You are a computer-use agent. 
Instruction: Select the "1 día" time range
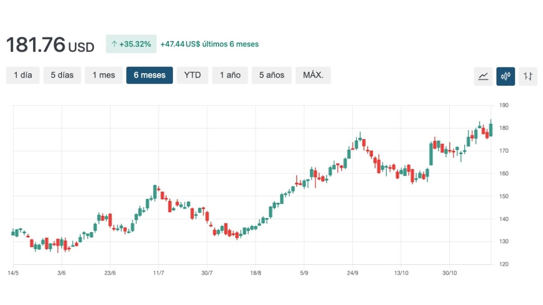coord(23,75)
